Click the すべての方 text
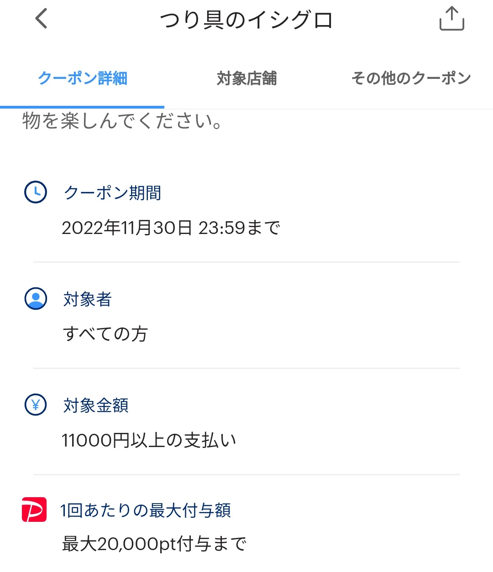 click(x=105, y=334)
